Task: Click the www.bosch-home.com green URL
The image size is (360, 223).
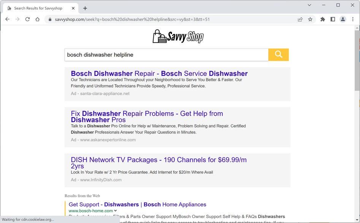Action: click(91, 210)
